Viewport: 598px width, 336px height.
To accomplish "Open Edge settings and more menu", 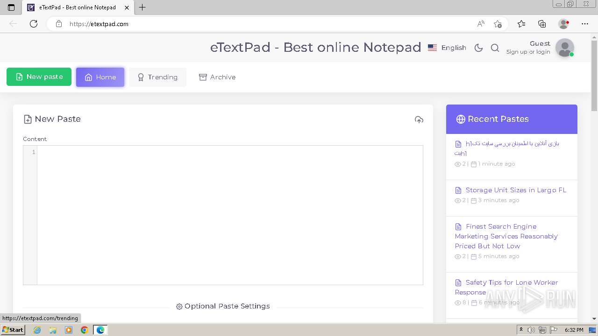I will pos(585,24).
